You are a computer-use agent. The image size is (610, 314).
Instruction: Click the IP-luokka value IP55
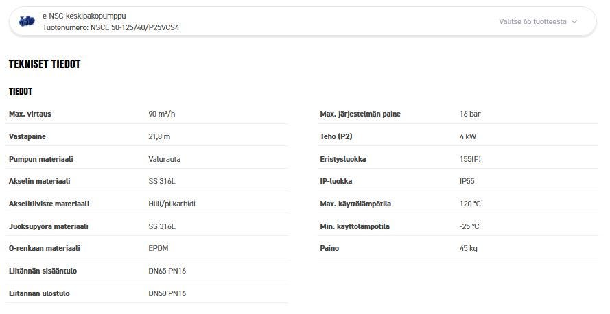467,181
